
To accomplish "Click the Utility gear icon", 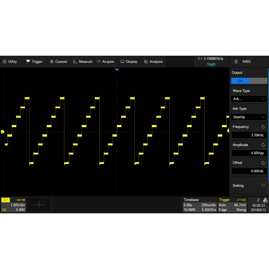I will tap(4, 62).
